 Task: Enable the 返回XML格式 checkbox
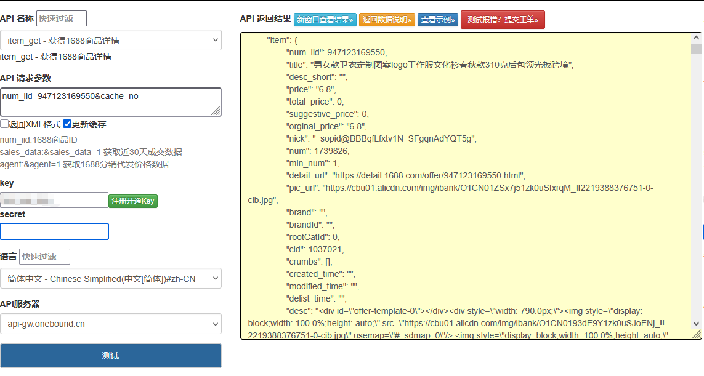pyautogui.click(x=4, y=124)
